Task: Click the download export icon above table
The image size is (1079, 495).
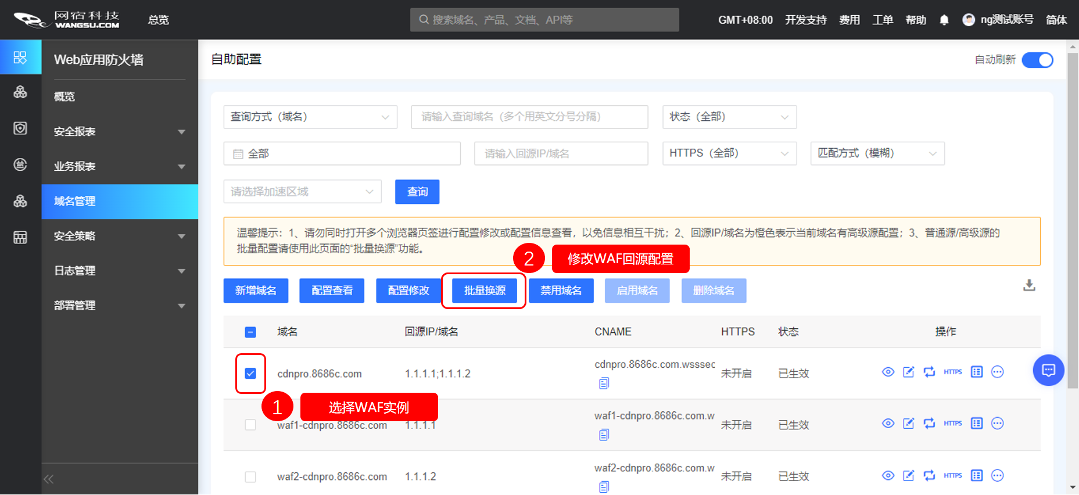Action: pos(1029,285)
